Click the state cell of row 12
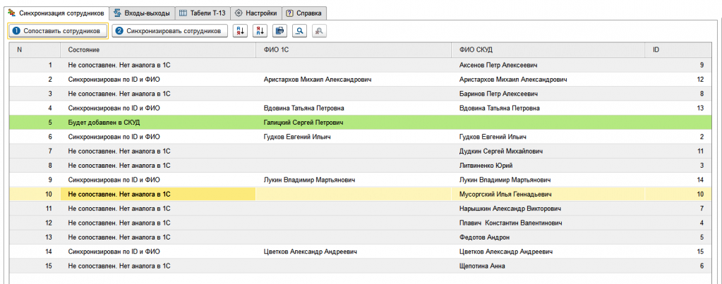The image size is (722, 284). coord(158,223)
